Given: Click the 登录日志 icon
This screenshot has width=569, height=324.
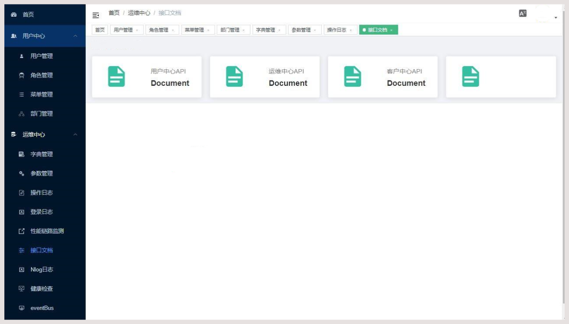Looking at the screenshot, I should coord(21,212).
